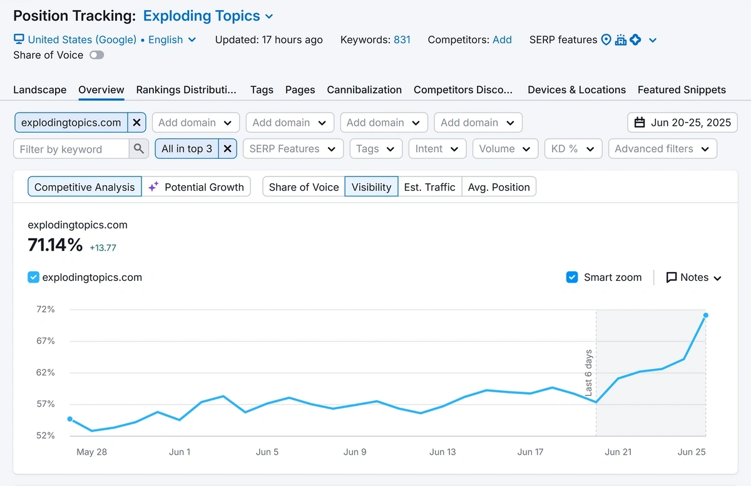751x486 pixels.
Task: Go to the Pages tab
Action: (300, 89)
